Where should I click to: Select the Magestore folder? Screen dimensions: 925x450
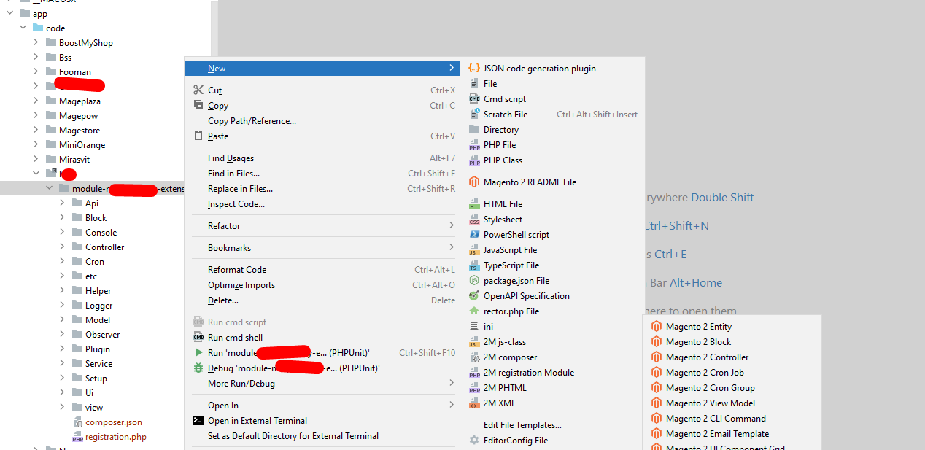80,130
